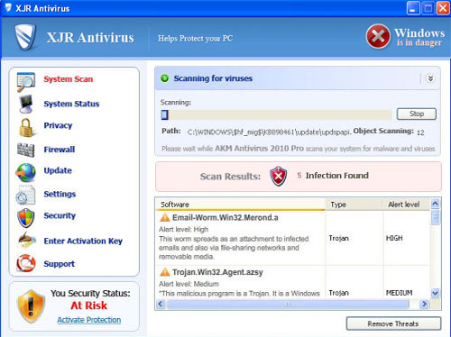Click the horizontal scrollbar left arrow
Screen dimensions: 451x337
coord(161,304)
